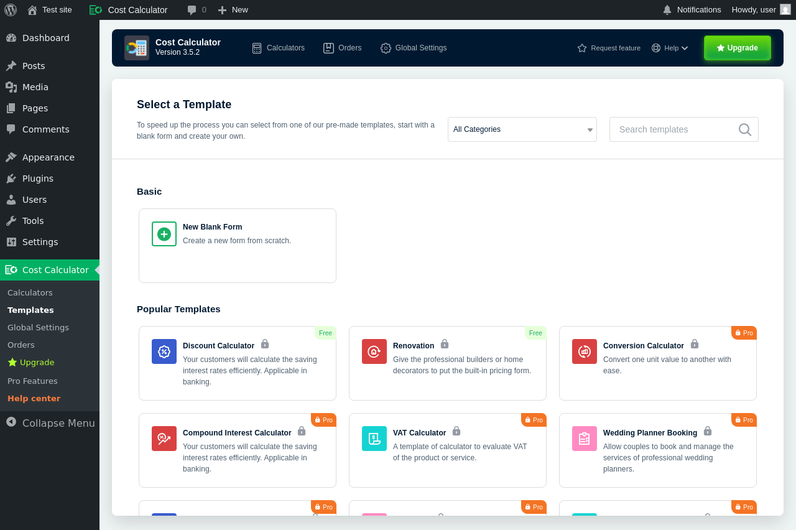The image size is (796, 530).
Task: Go to Users in the sidebar
Action: pos(50,200)
